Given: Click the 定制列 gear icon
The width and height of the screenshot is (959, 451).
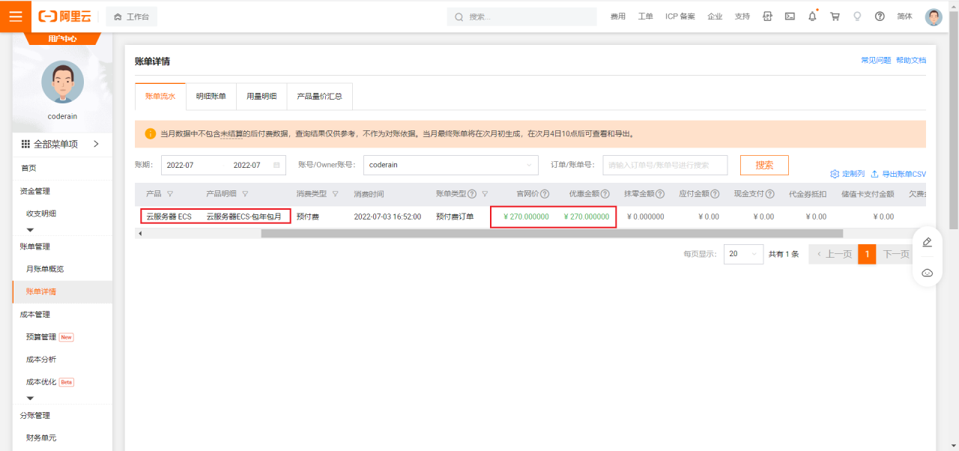Looking at the screenshot, I should point(835,173).
